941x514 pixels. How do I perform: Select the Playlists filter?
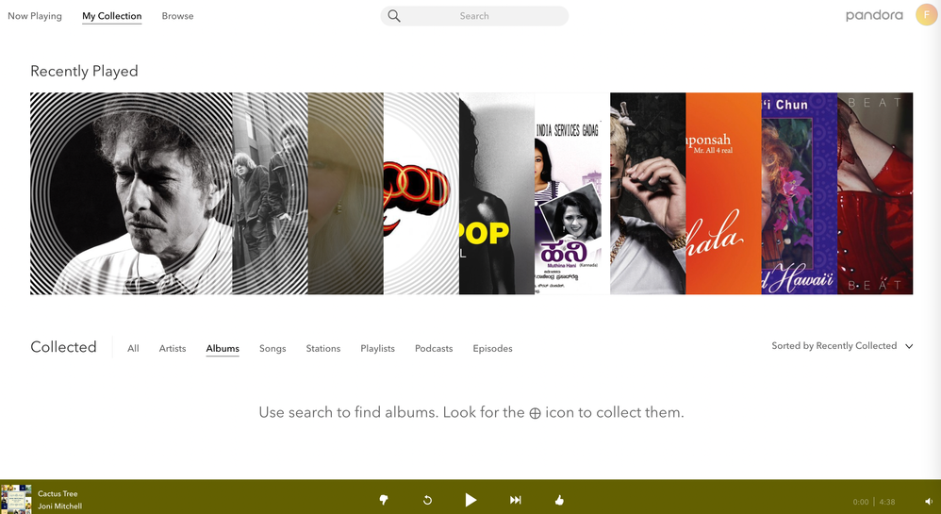pos(377,349)
